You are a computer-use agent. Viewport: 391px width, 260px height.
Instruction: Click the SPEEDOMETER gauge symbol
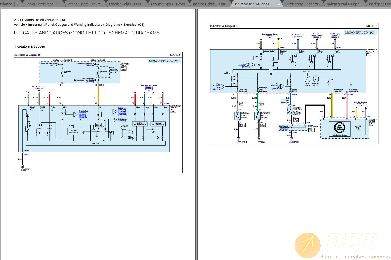click(316, 79)
